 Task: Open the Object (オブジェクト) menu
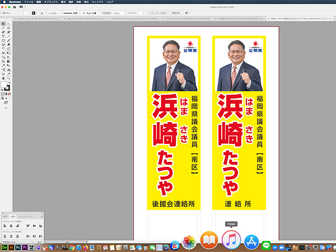pyautogui.click(x=51, y=2)
